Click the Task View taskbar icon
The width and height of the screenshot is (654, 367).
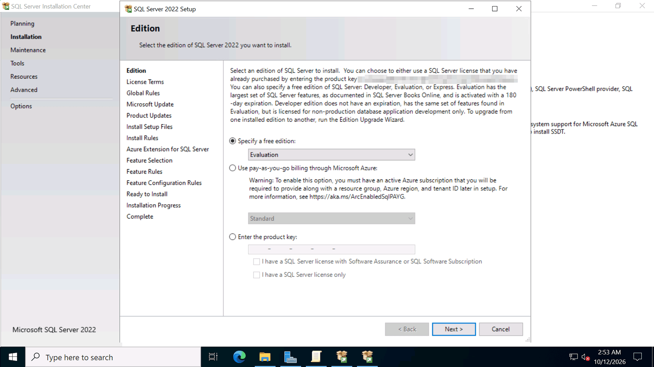pyautogui.click(x=213, y=357)
